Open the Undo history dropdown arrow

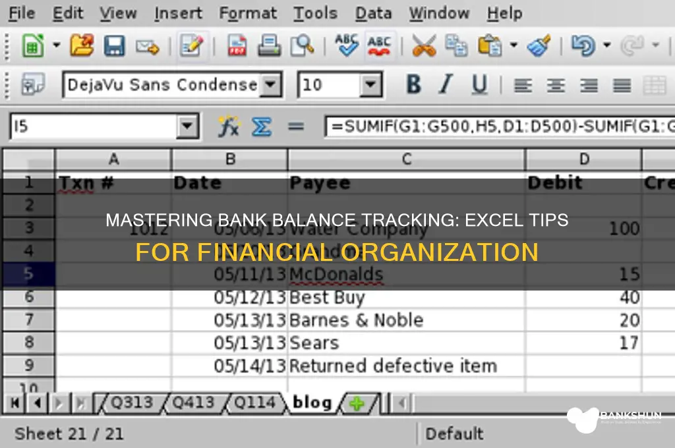[x=607, y=45]
